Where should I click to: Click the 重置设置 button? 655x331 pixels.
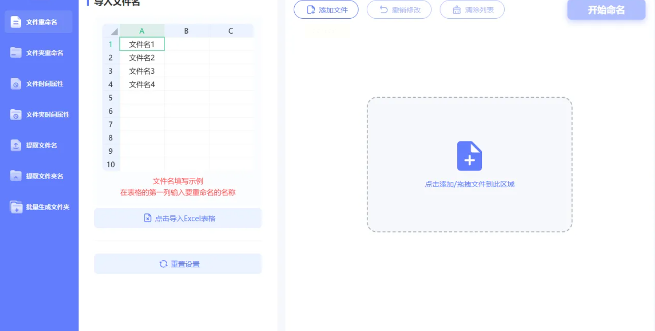pos(178,264)
